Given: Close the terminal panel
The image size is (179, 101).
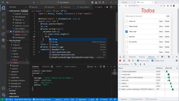Looking at the screenshot, I should [x=115, y=66].
